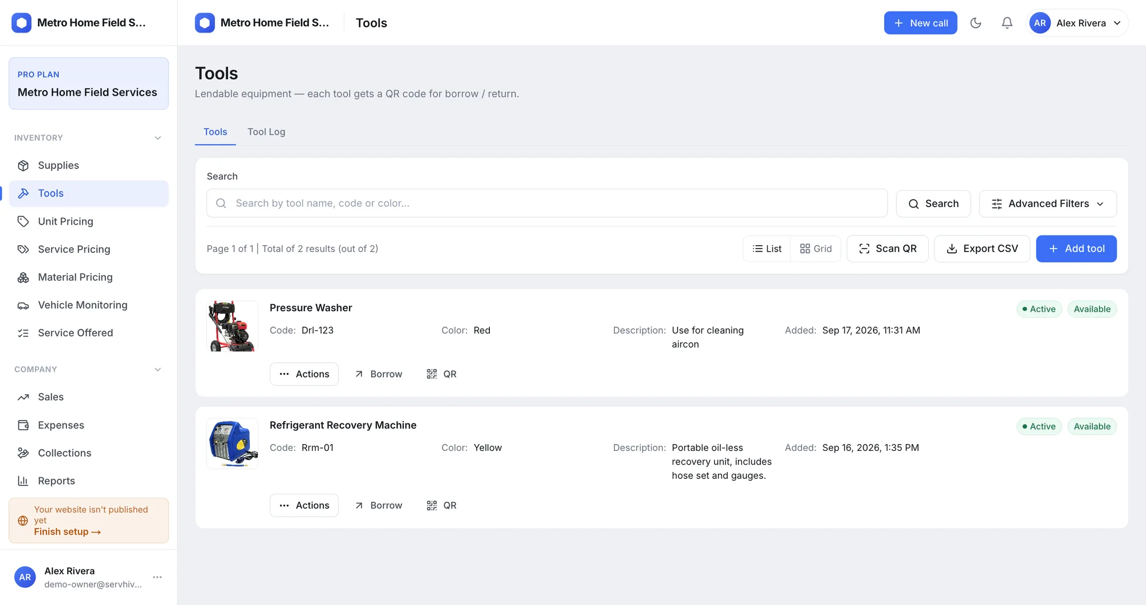Click the New call button
This screenshot has height=605, width=1146.
coord(920,23)
